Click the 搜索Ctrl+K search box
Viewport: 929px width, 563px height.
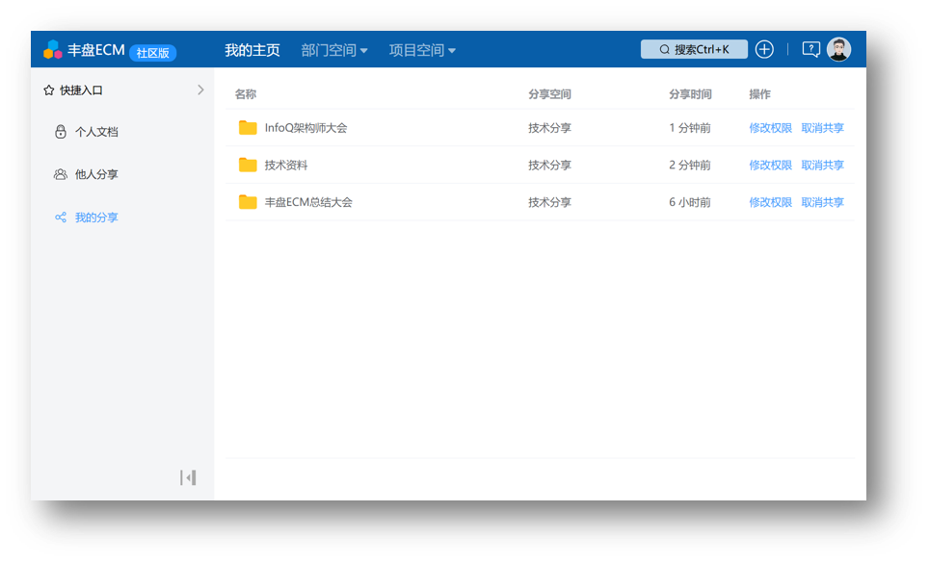tap(694, 49)
